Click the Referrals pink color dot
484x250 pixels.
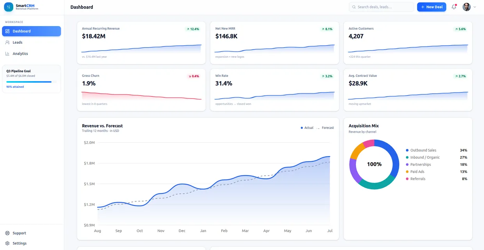tap(407, 179)
